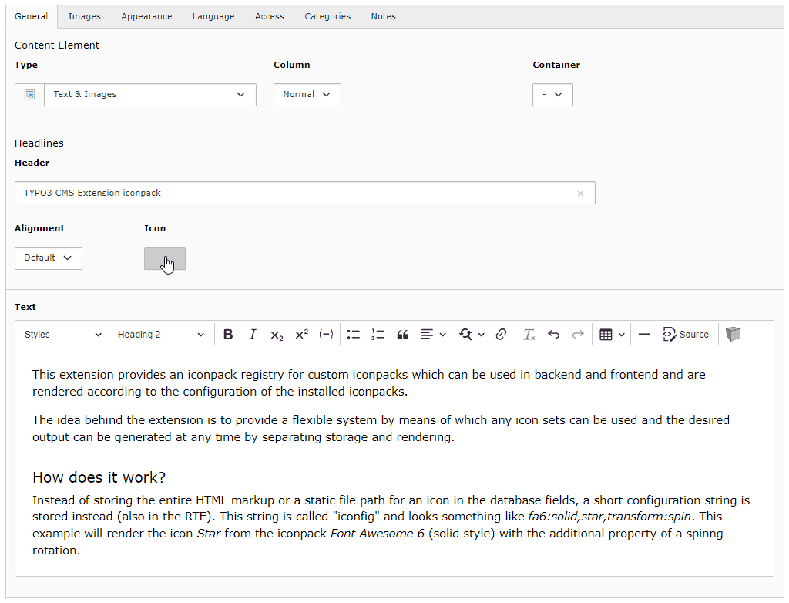The width and height of the screenshot is (789, 603).
Task: Toggle bold formatting in the text editor
Action: 228,335
